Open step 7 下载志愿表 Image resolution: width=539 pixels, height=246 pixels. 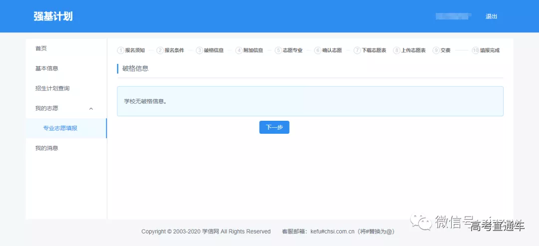click(x=370, y=50)
